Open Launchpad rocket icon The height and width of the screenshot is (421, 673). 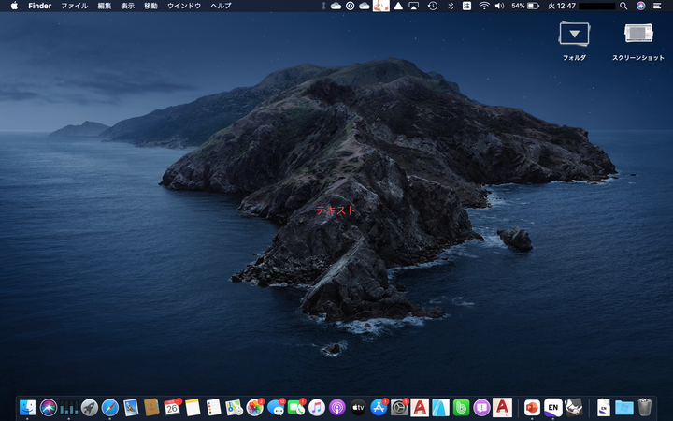tap(90, 407)
